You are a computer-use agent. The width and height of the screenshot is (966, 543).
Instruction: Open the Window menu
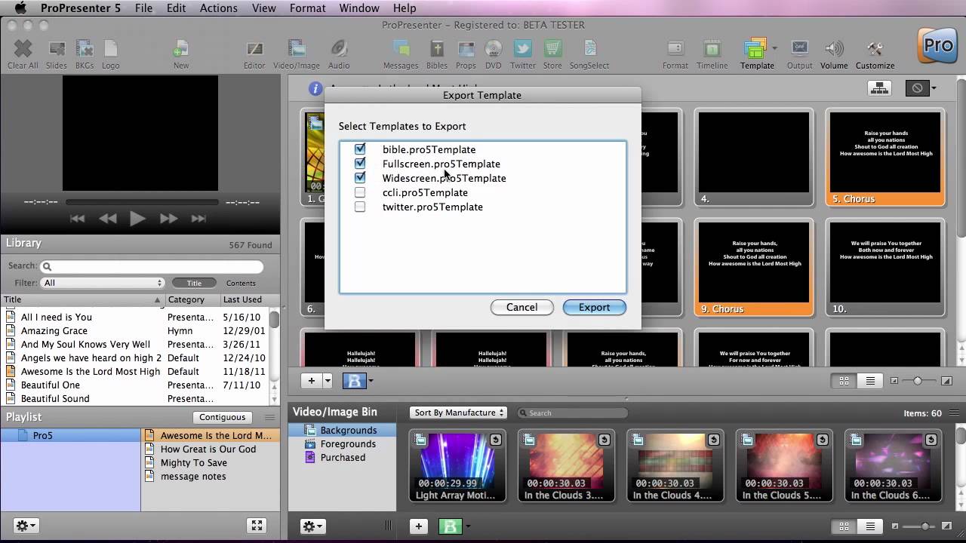pos(359,8)
